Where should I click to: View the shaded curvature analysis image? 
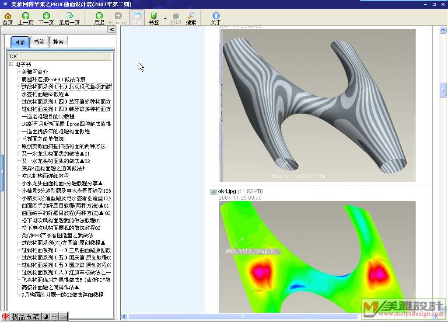(x=317, y=257)
